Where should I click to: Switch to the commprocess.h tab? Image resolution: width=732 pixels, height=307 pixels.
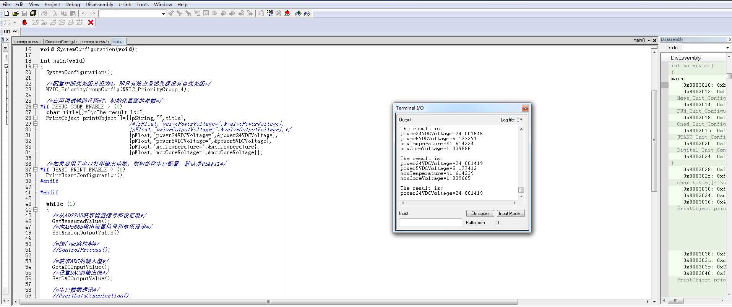point(94,42)
